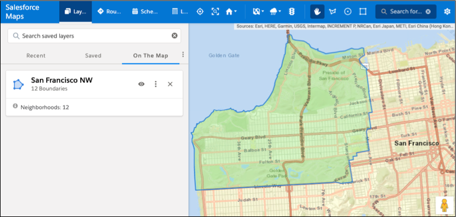This screenshot has width=456, height=217.
Task: Open the home location dropdown
Action: pos(231,11)
